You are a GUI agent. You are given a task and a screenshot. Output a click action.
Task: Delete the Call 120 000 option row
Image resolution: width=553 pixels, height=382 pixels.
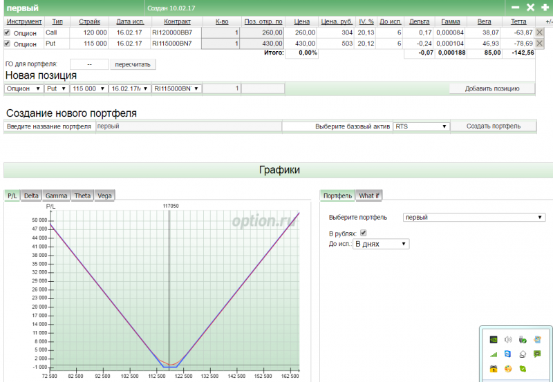(539, 32)
